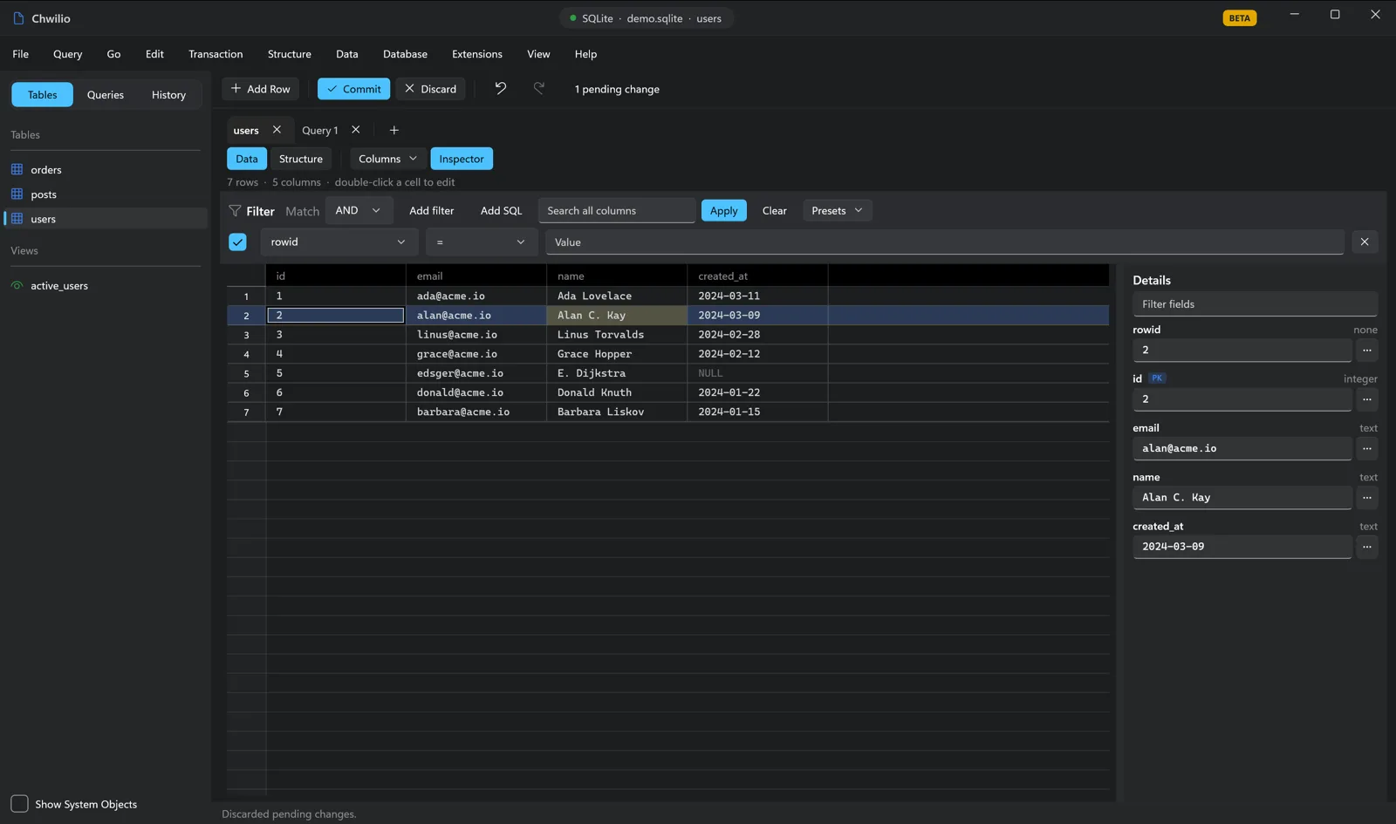Image resolution: width=1396 pixels, height=824 pixels.
Task: Open a new tab with plus icon
Action: pyautogui.click(x=394, y=130)
